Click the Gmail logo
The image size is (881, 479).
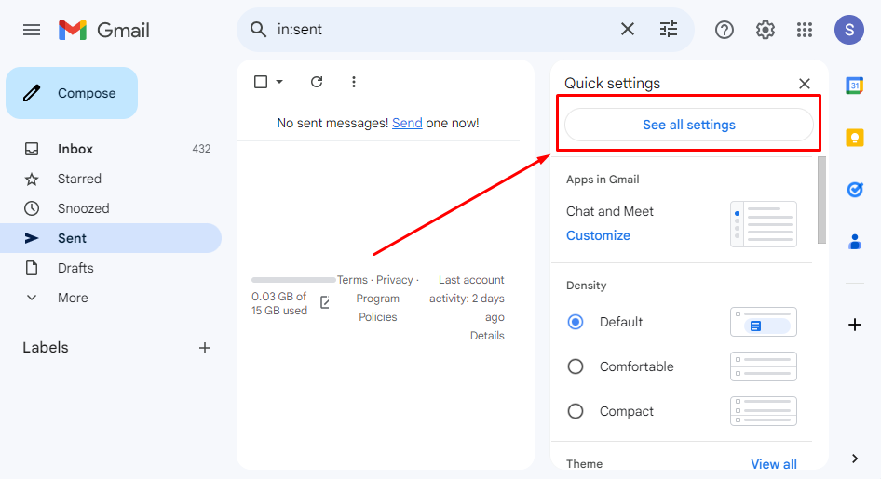pos(104,30)
